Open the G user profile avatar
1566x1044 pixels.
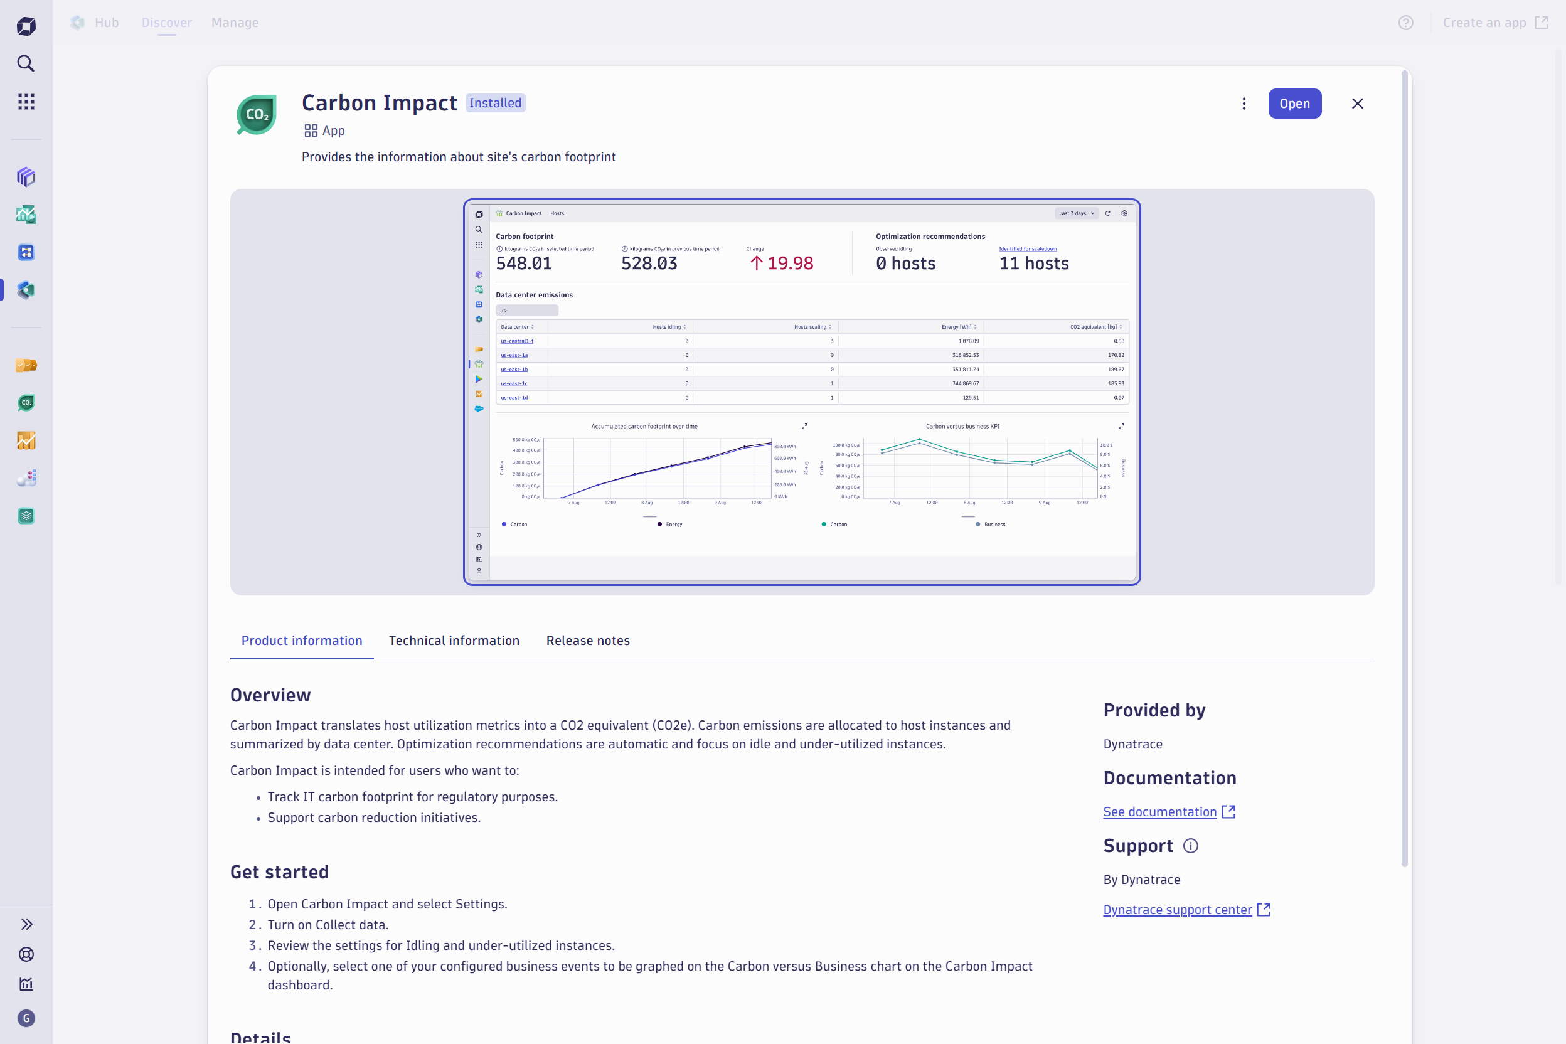click(x=26, y=1018)
